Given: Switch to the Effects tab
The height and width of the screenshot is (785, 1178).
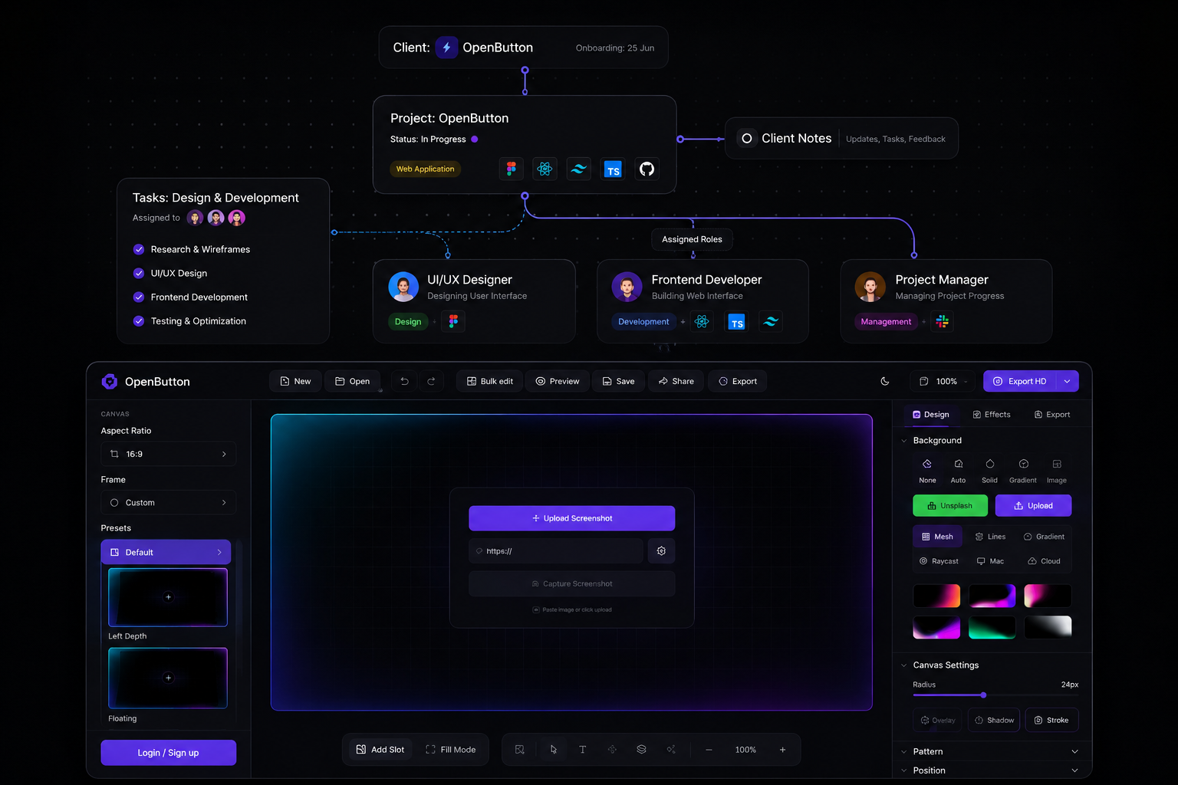Looking at the screenshot, I should coord(992,414).
